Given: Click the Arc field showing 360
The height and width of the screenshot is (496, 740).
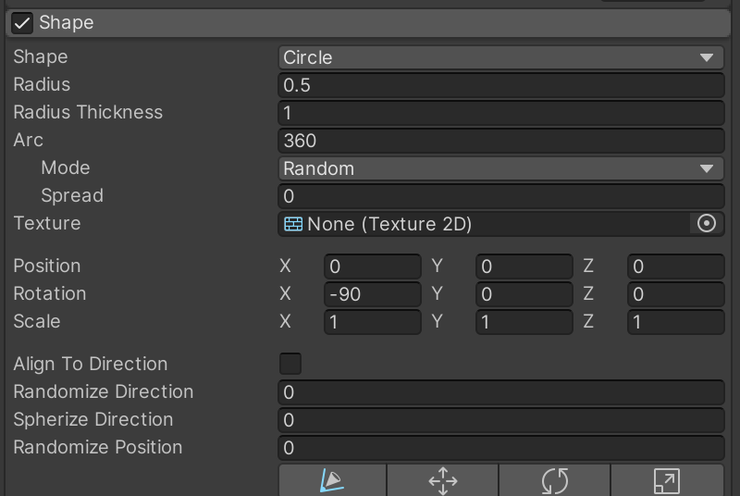Looking at the screenshot, I should tap(500, 141).
